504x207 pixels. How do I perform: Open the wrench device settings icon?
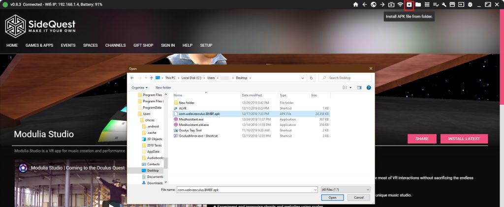point(444,4)
